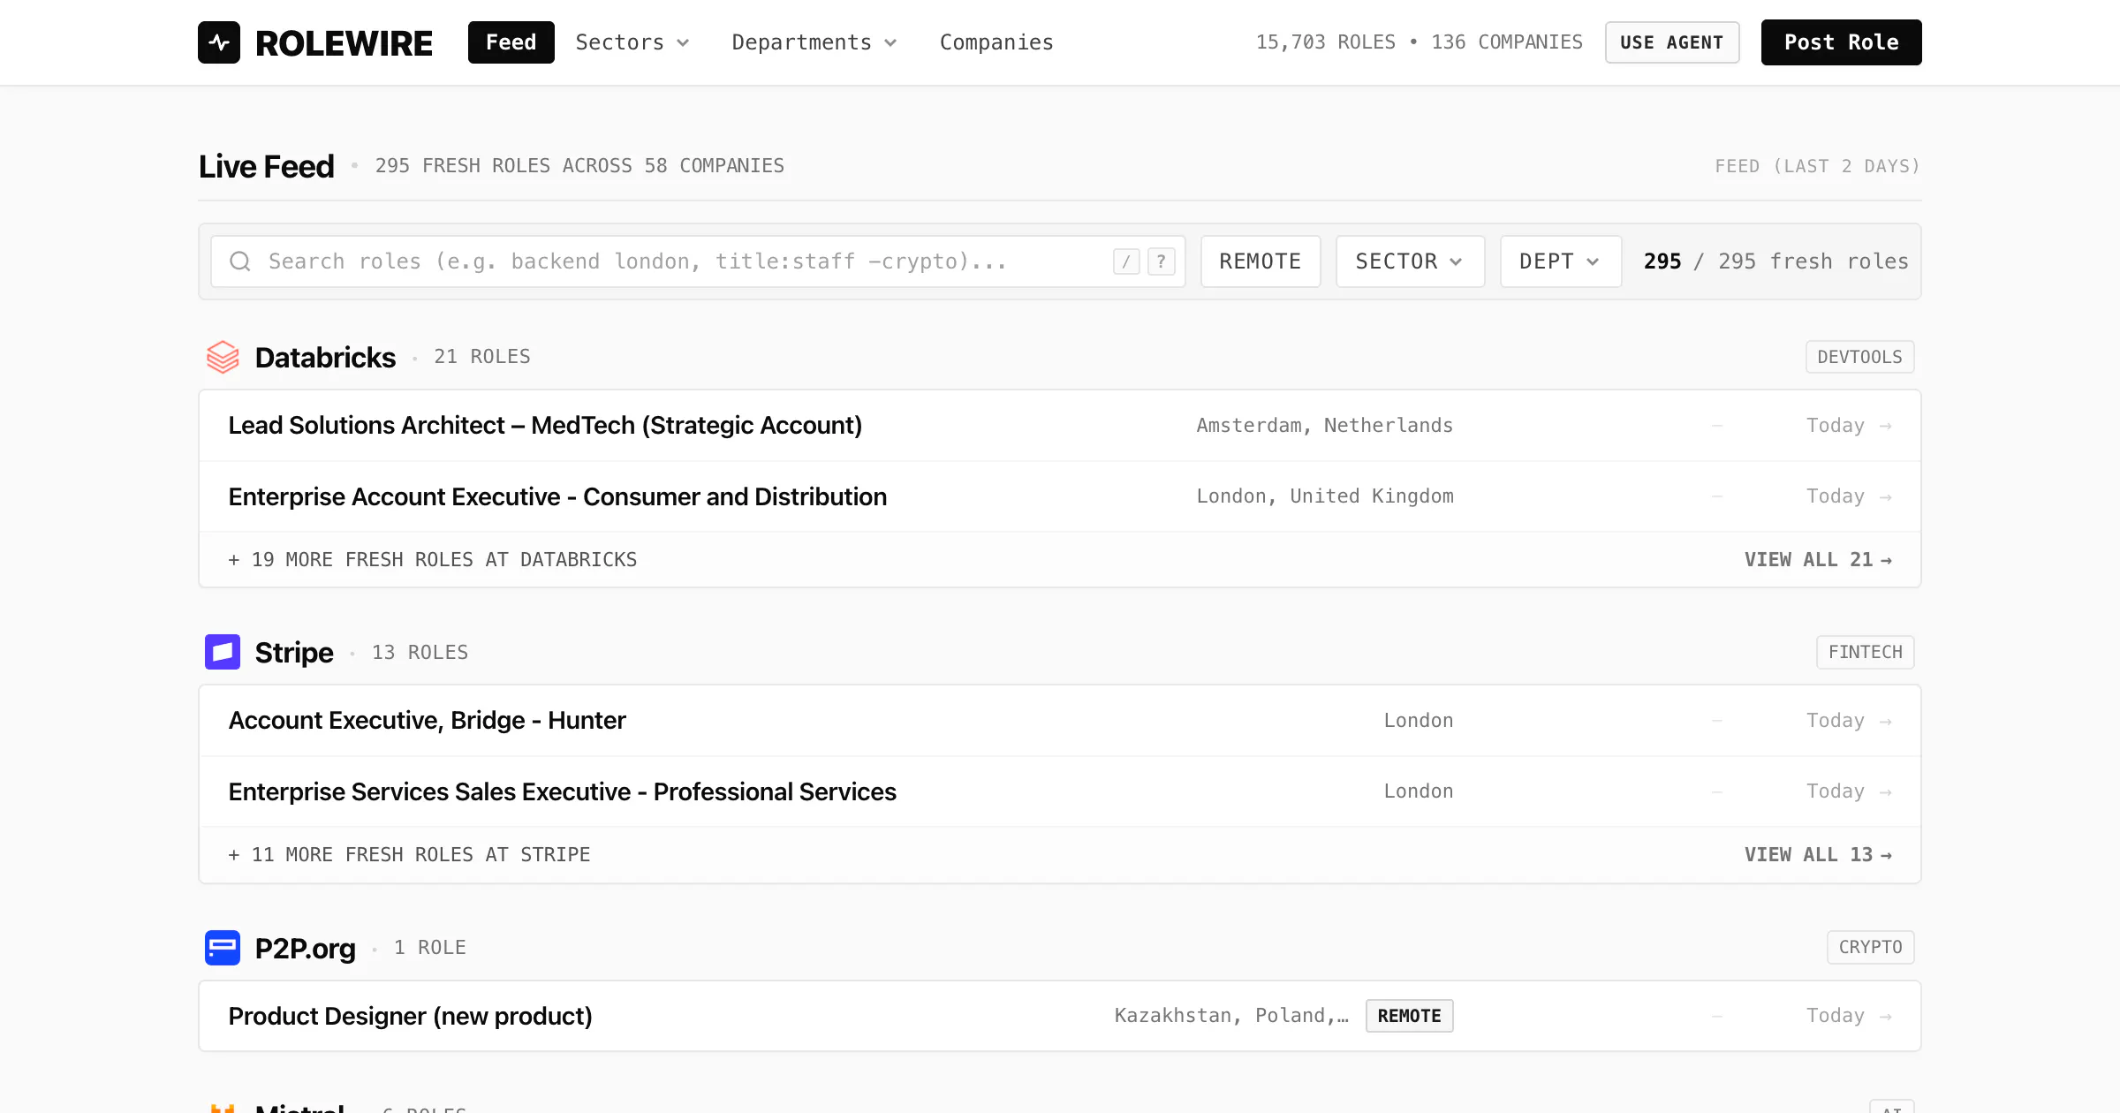This screenshot has height=1113, width=2120.
Task: Open Product Designer (new product) role
Action: click(1060, 1016)
